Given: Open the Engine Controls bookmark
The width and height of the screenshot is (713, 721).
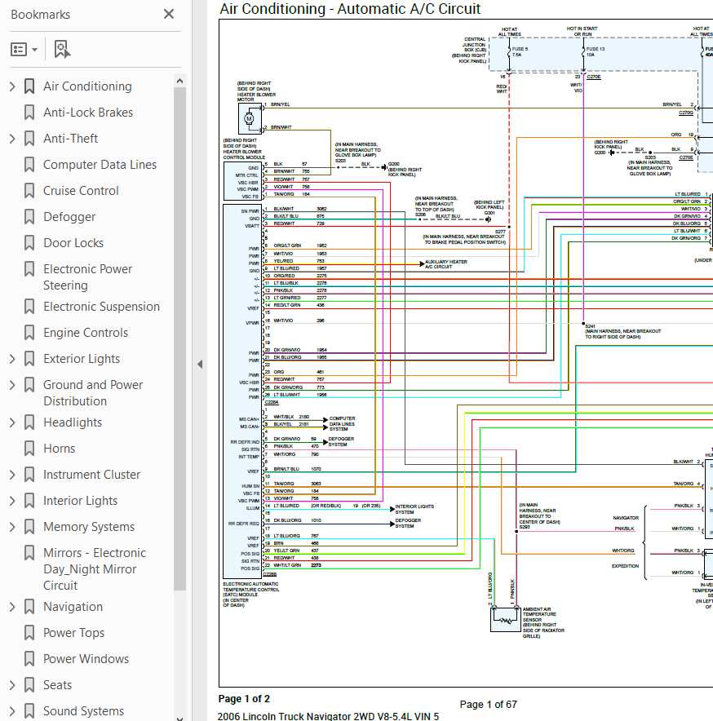Looking at the screenshot, I should point(86,333).
